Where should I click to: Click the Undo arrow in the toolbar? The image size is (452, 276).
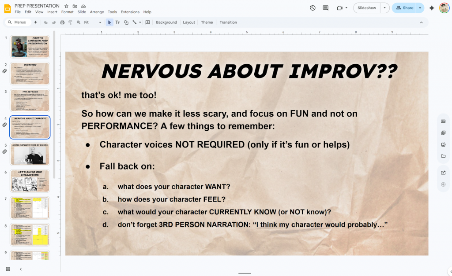tap(45, 22)
